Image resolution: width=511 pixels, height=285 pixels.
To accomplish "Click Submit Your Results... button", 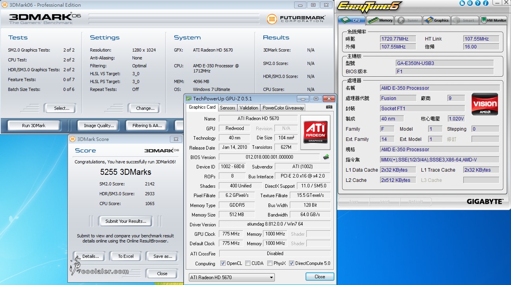I will click(x=126, y=221).
